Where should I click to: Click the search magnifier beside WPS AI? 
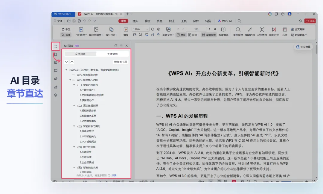point(239,21)
